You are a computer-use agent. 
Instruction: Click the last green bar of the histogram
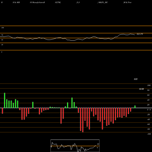(135, 107)
